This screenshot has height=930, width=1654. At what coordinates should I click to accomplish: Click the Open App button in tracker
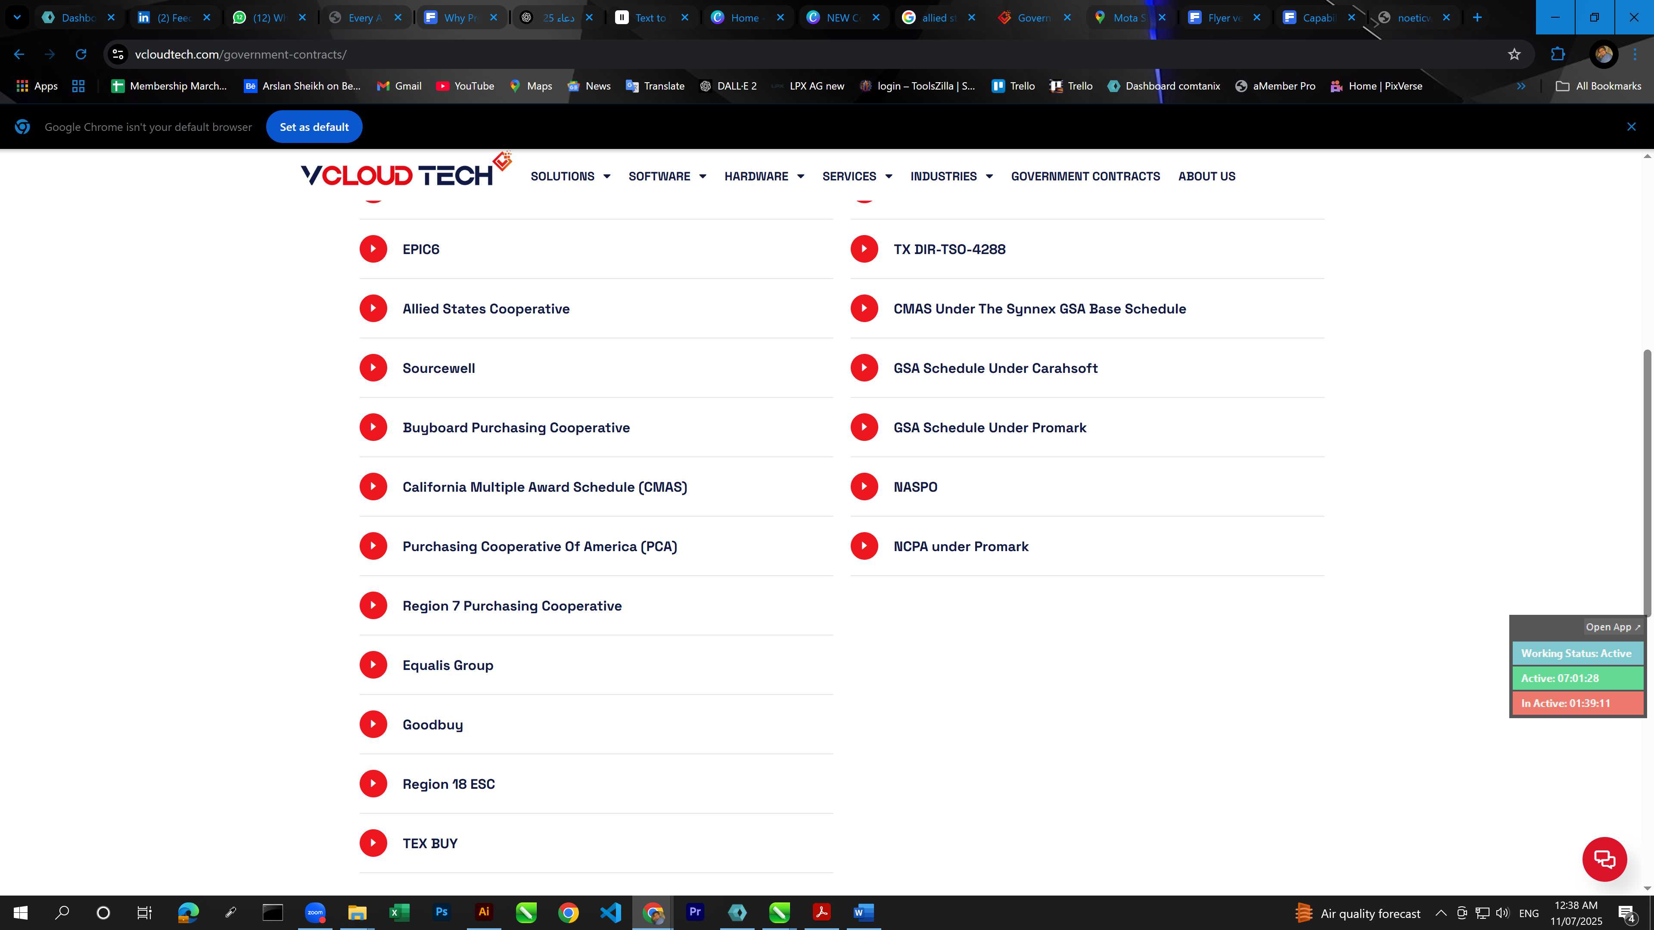tap(1613, 627)
